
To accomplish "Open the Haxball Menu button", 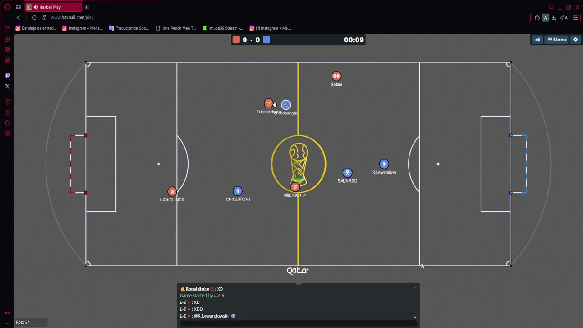I will 557,40.
